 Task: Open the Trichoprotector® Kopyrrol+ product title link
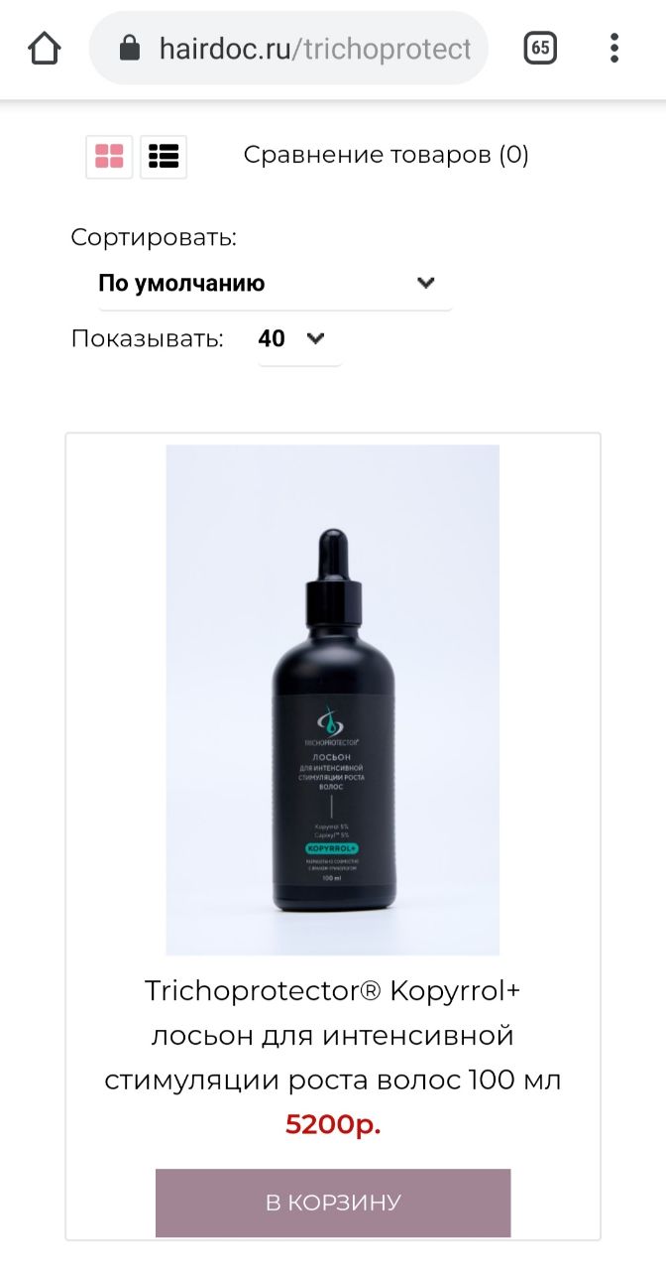tap(333, 1035)
